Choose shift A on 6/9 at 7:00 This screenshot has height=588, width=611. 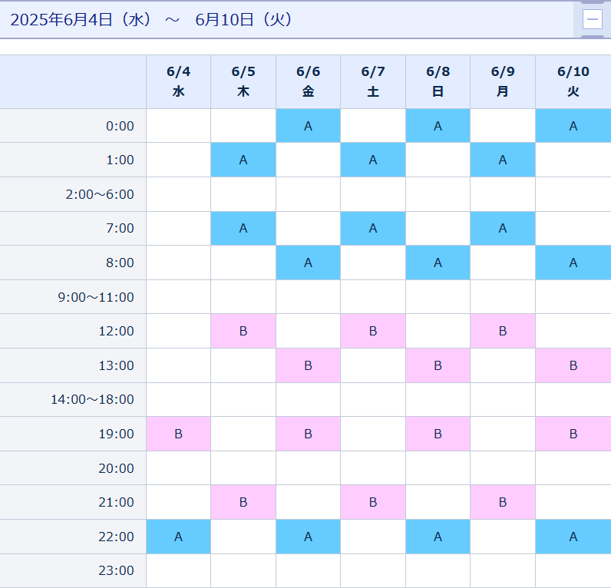[503, 228]
